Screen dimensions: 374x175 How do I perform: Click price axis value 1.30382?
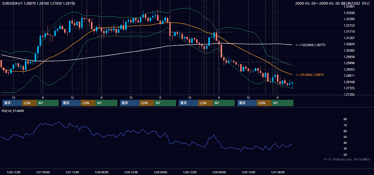(349, 50)
